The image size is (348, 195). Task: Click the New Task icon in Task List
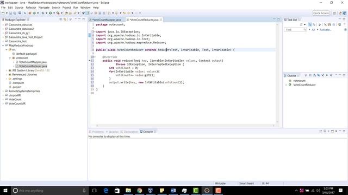pos(301,24)
